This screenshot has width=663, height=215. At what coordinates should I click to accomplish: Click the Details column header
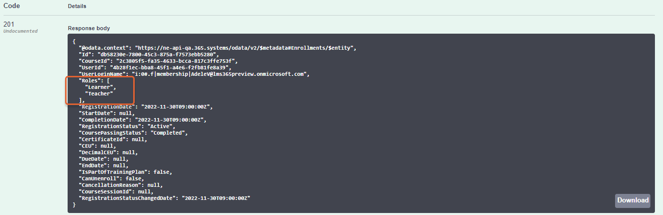click(x=77, y=7)
